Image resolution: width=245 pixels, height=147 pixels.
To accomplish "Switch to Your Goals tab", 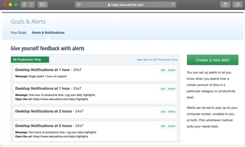I will pos(18,33).
